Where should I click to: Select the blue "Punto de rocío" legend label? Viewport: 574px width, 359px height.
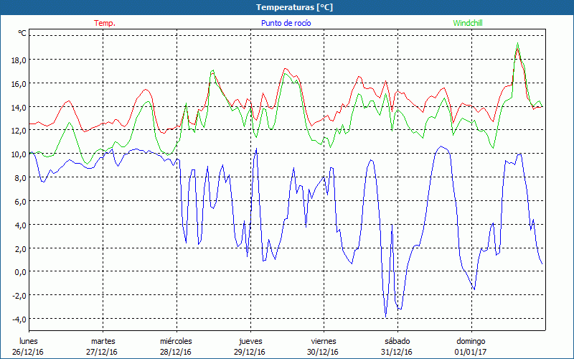click(x=286, y=23)
